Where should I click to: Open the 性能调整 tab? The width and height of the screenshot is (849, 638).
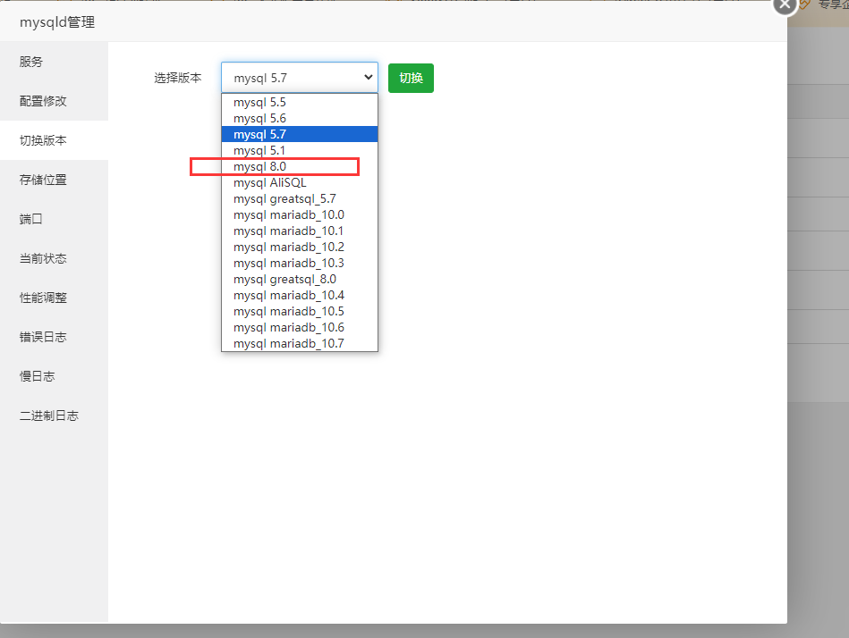point(55,298)
